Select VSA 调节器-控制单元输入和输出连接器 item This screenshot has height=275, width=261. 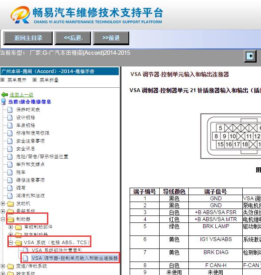[x=74, y=258]
